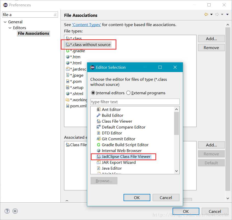Click the Preferences pane scroll-up arrow
The image size is (232, 220).
tap(228, 25)
